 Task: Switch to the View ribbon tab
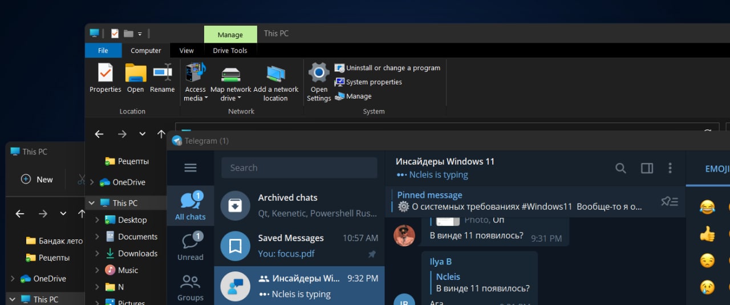tap(186, 50)
